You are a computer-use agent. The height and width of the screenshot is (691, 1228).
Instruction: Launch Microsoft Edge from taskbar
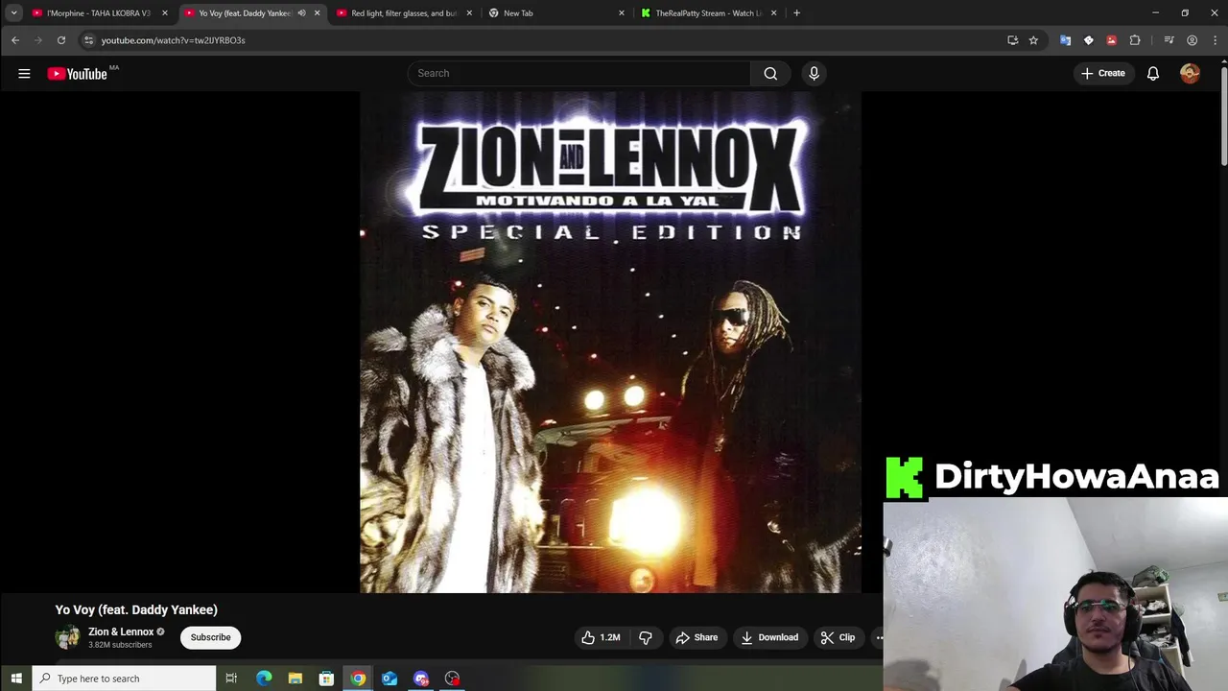tap(264, 679)
